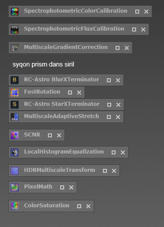This screenshot has width=164, height=227.
Task: Click the HDRMultiscaleTransform process icon
Action: (14, 171)
